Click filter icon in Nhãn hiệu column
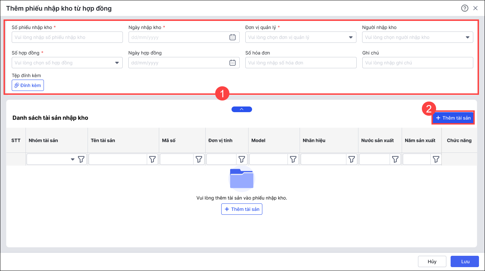Screen dimensions: 485x271 click(351, 160)
